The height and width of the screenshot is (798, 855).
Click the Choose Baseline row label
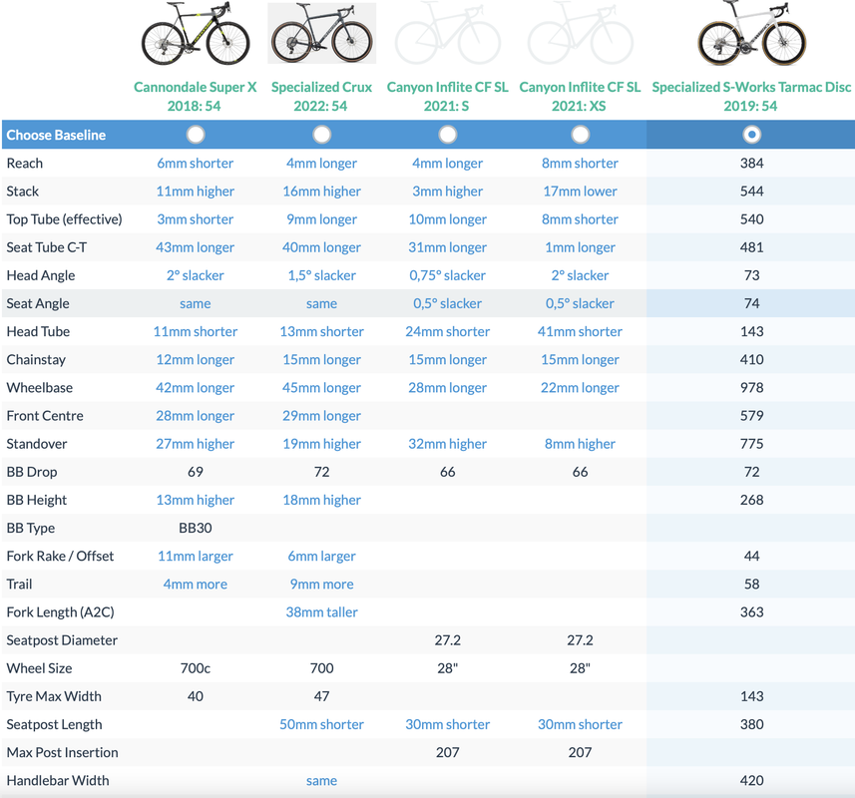tap(56, 135)
